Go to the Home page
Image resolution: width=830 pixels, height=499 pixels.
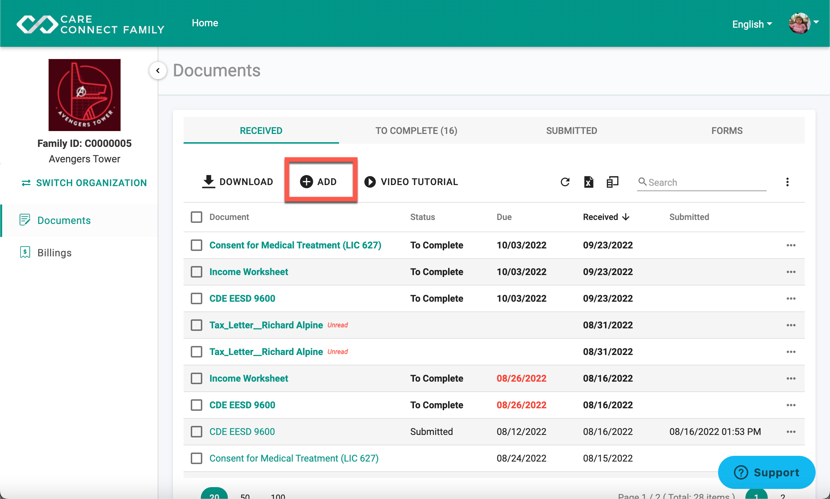coord(205,23)
